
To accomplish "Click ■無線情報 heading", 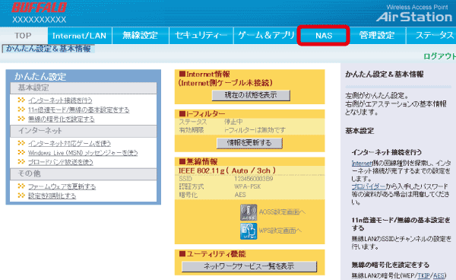I will coord(198,161).
